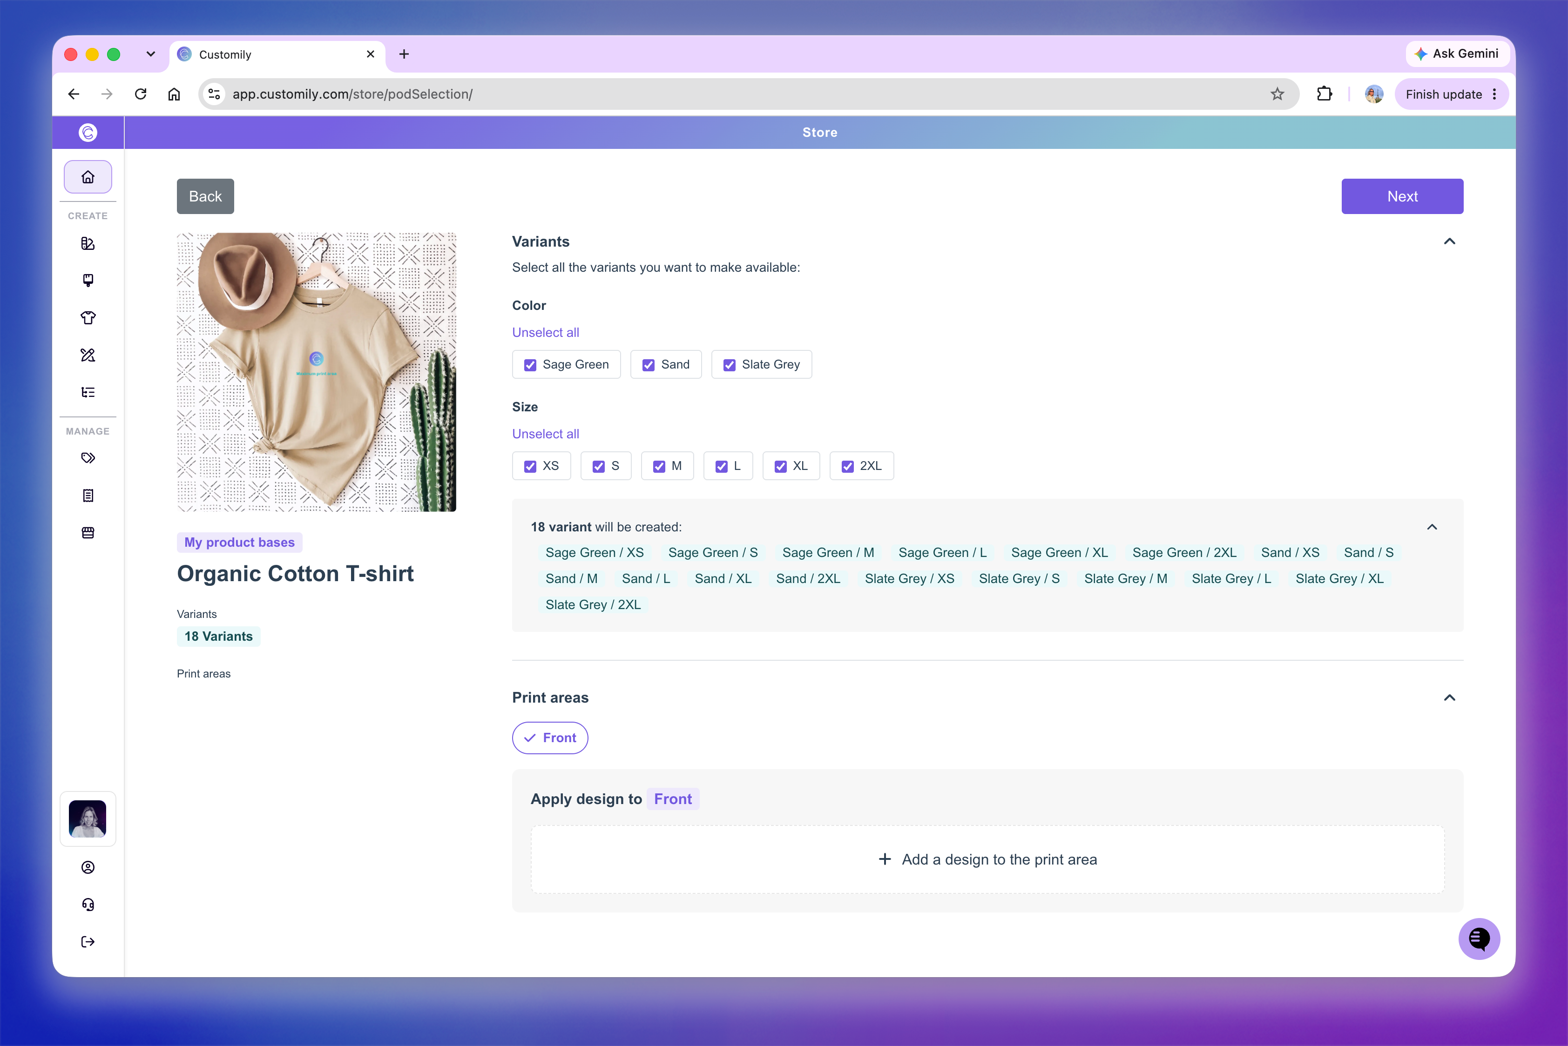This screenshot has height=1046, width=1568.
Task: Open the store icon under Manage
Action: click(x=88, y=532)
